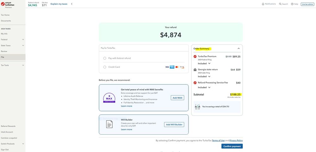Click the GA due $71 amount
Viewport: 316px width, 152px height.
(x=44, y=5)
